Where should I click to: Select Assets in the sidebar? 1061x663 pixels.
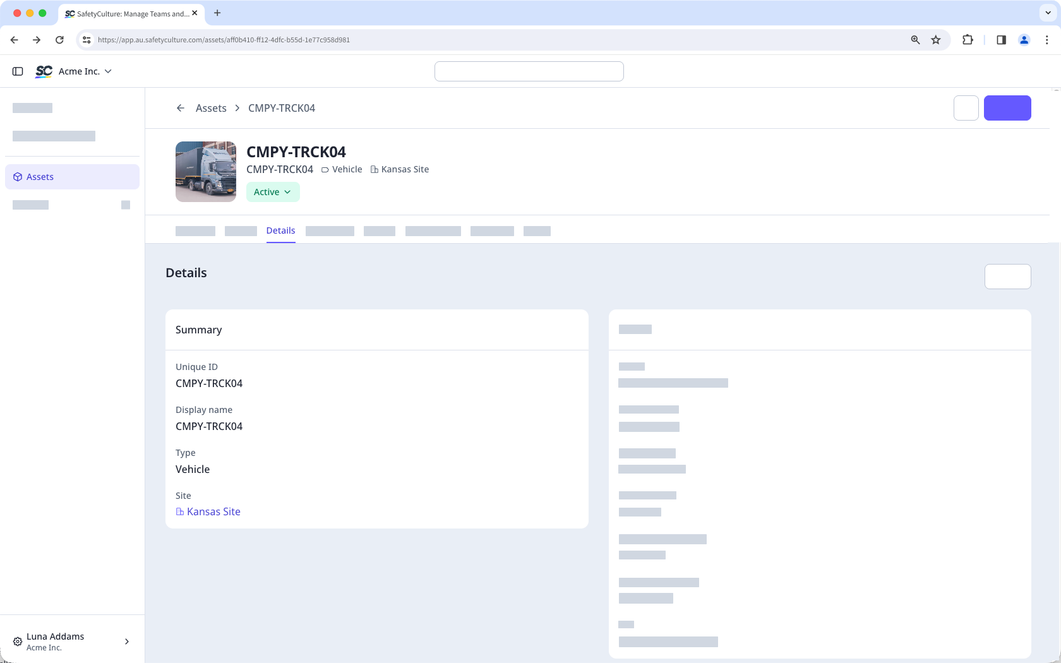pos(72,177)
